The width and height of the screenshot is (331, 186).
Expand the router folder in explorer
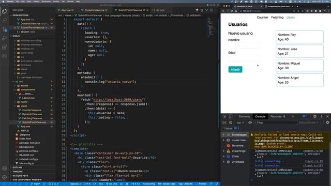(x=24, y=102)
